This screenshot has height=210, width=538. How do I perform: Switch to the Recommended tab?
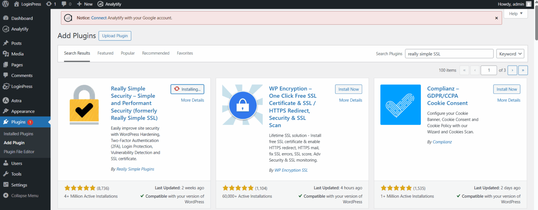click(156, 53)
